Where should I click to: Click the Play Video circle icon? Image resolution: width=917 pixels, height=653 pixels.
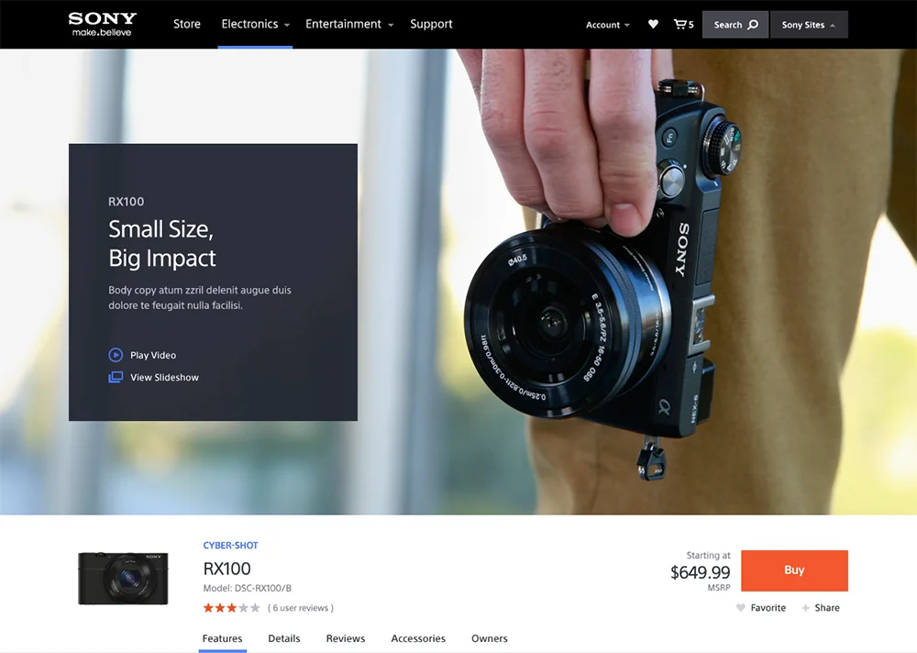click(116, 355)
